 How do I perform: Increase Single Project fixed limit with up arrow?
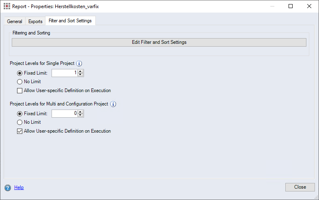[80, 71]
